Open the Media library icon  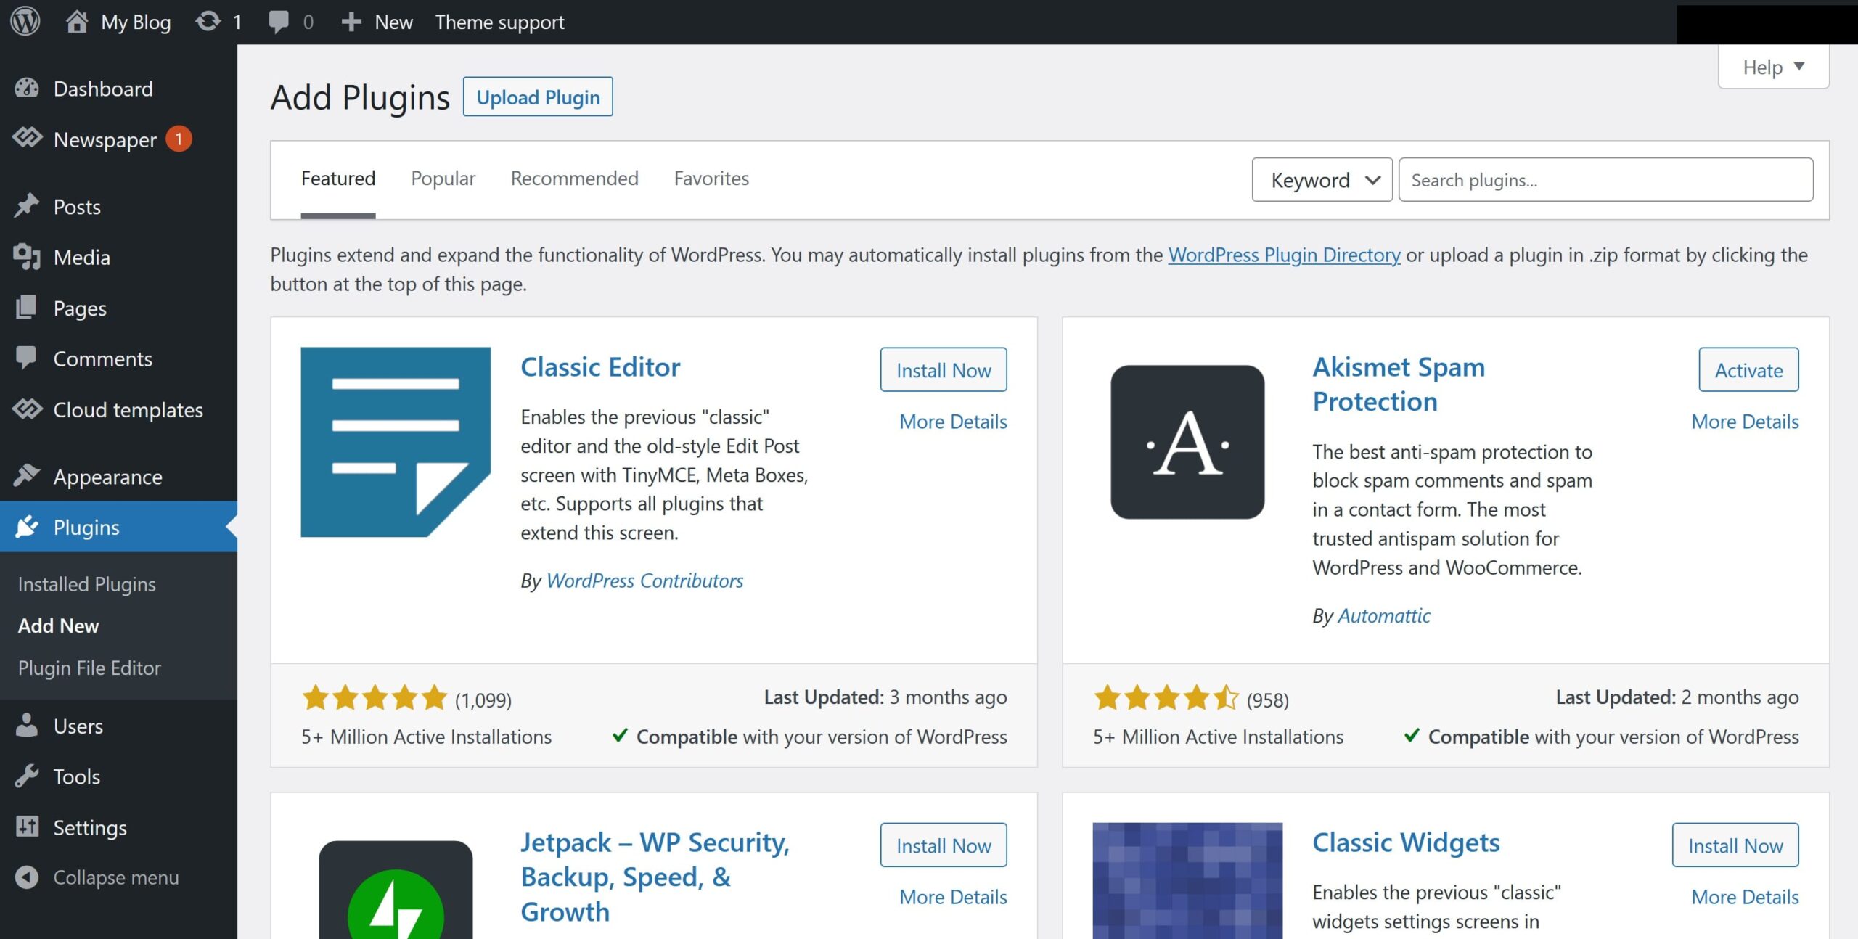(27, 256)
